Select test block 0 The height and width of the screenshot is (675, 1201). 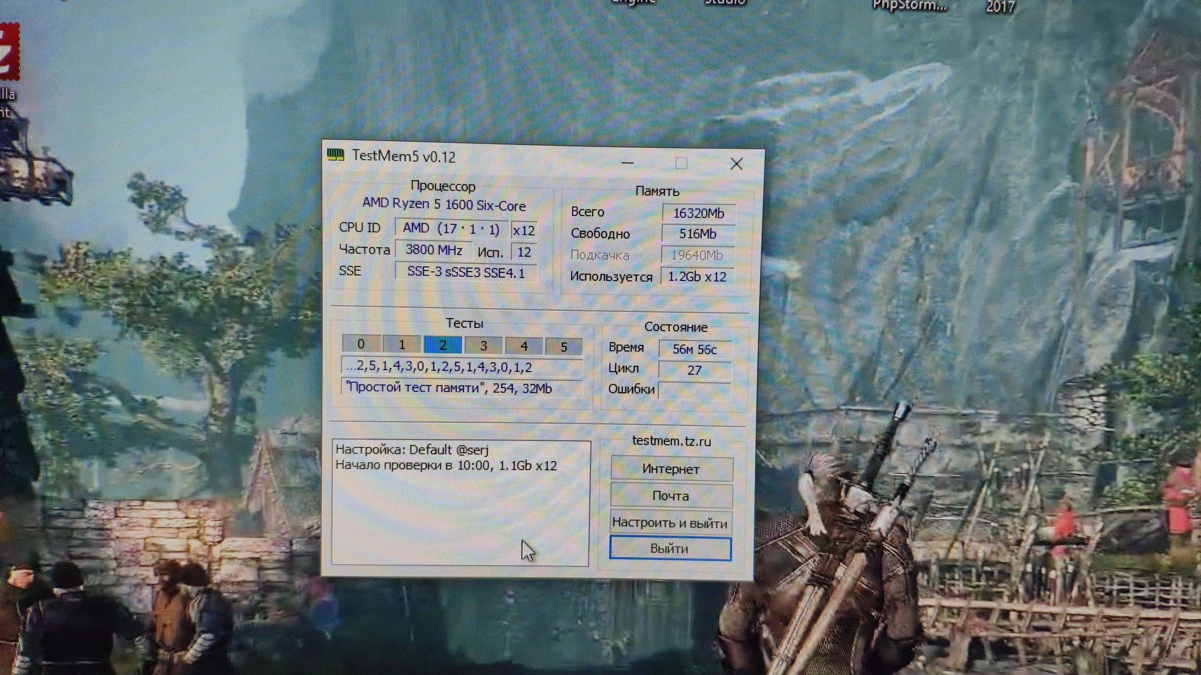361,345
